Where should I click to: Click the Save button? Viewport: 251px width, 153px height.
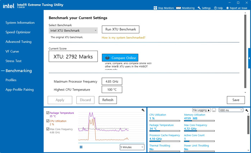coord(236,100)
